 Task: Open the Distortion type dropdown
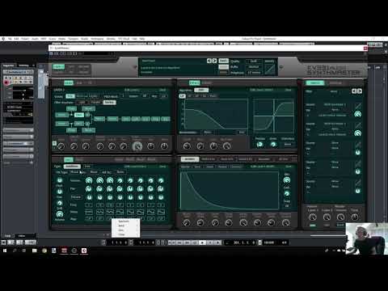288,144
